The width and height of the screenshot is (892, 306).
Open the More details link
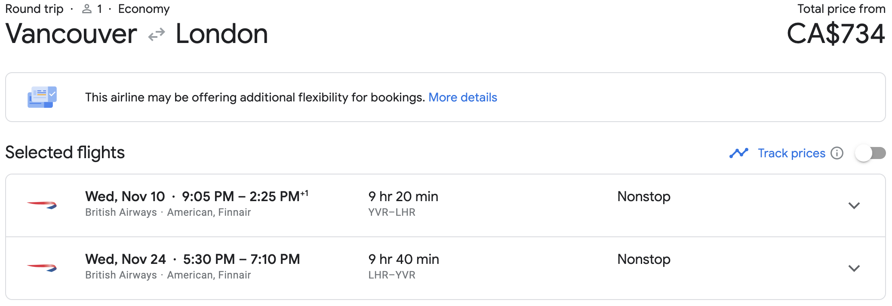(462, 98)
